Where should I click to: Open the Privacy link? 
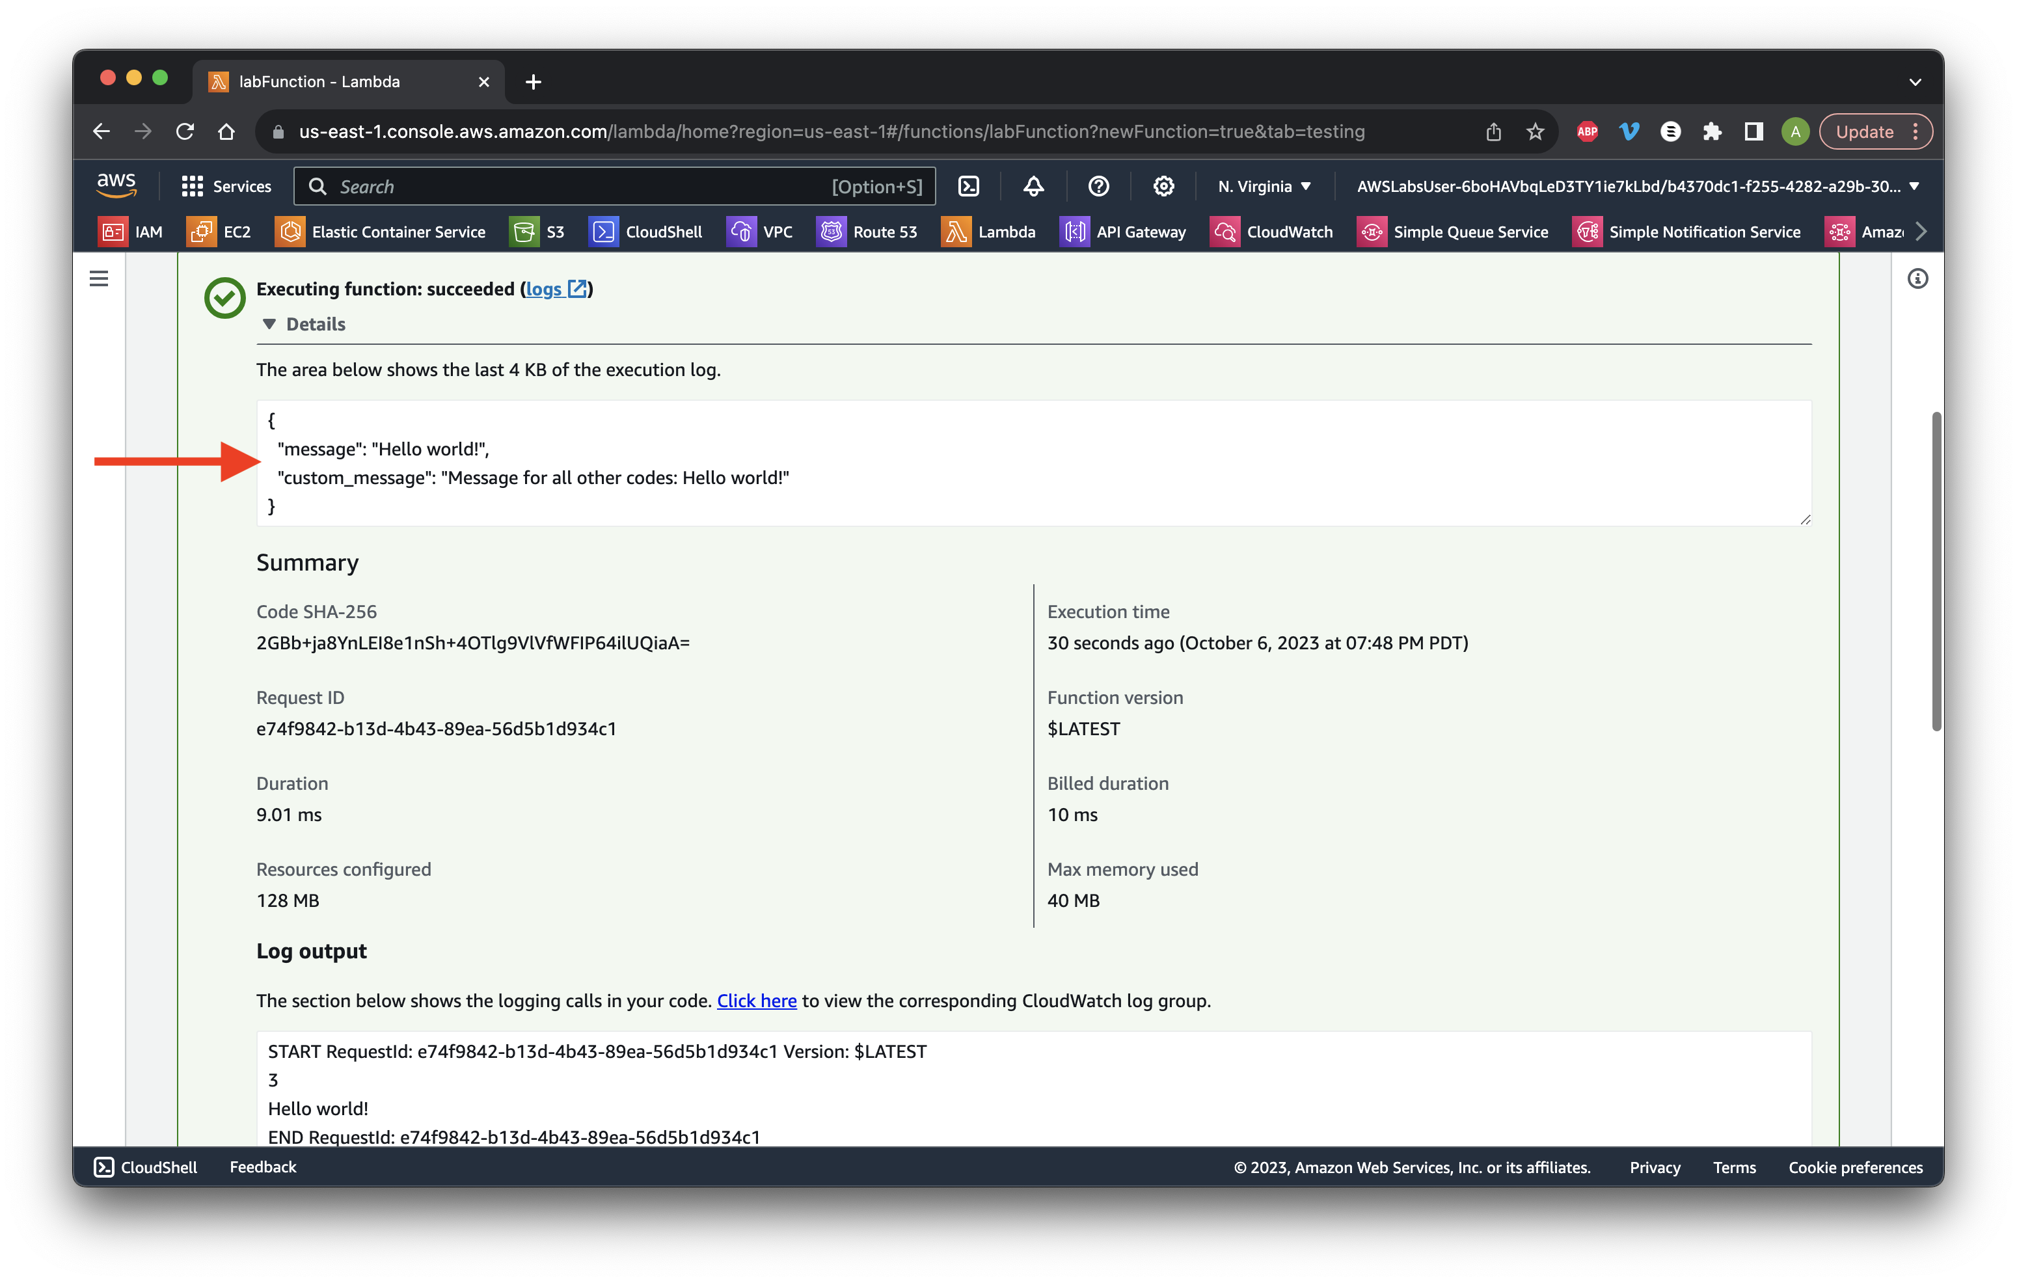point(1655,1167)
